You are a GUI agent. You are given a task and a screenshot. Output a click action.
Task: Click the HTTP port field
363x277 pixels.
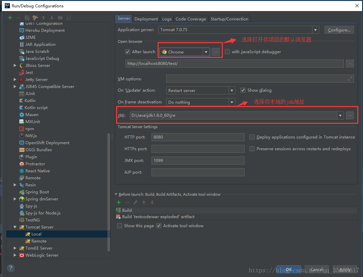click(198, 137)
